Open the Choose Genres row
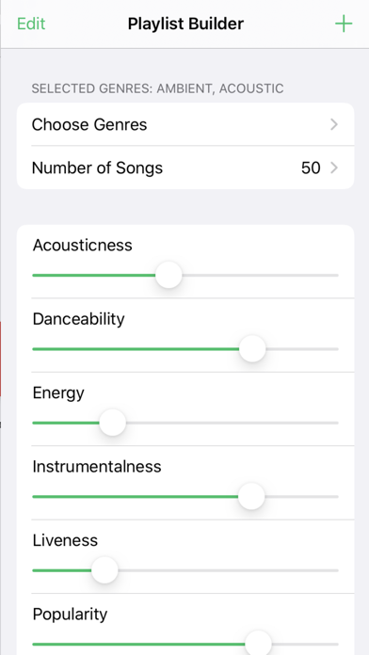This screenshot has width=369, height=655. 185,124
